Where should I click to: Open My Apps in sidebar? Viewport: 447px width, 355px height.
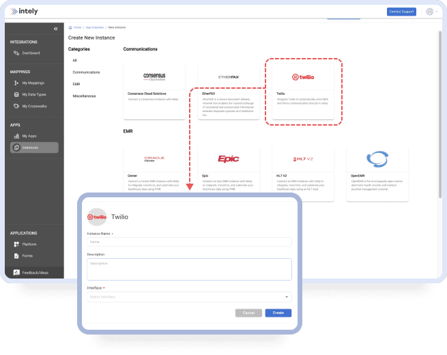pyautogui.click(x=29, y=137)
